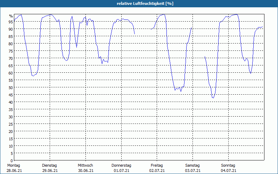The image size is (278, 174).
Task: Click the % unit label on y-axis
Action: [x=11, y=16]
